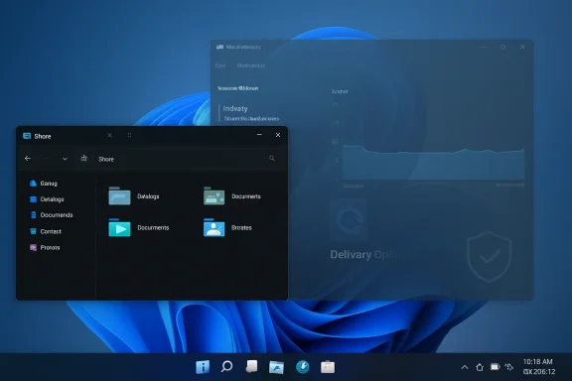
Task: Open the Broates folder with person icon
Action: click(x=214, y=227)
